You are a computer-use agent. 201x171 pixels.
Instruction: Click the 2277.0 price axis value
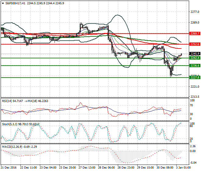tap(195, 12)
